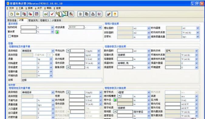The image size is (205, 119).
Task: Click the green play button beside 富余度
Action: tap(57, 32)
